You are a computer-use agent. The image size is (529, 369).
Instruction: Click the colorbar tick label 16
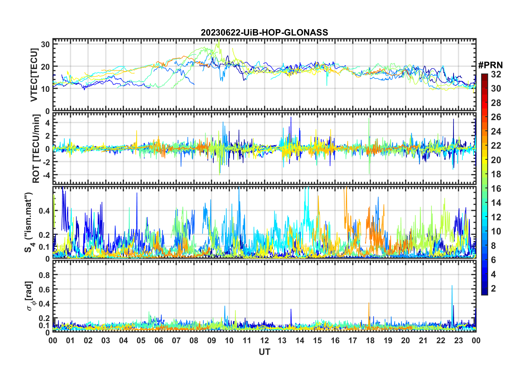[x=496, y=189]
